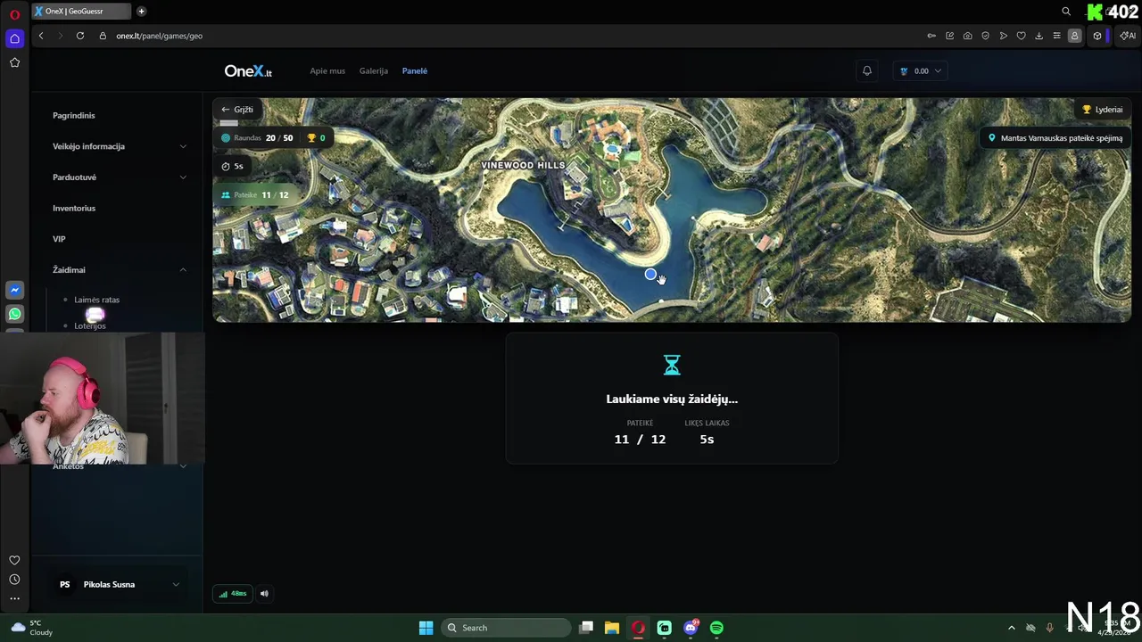Open browser downloads icon
This screenshot has height=642, width=1142.
[x=1039, y=36]
